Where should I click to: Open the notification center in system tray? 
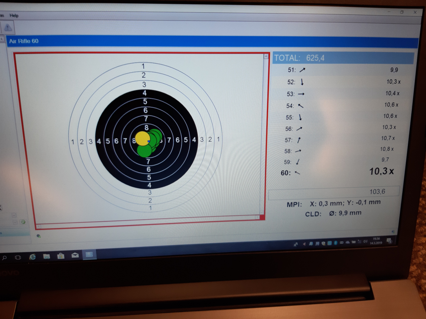coord(389,240)
